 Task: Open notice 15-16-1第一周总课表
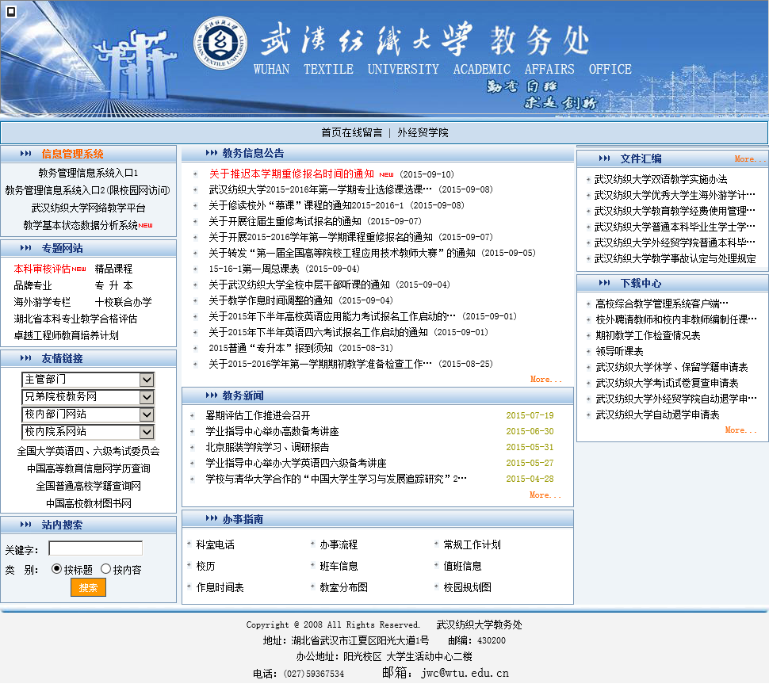pyautogui.click(x=254, y=269)
